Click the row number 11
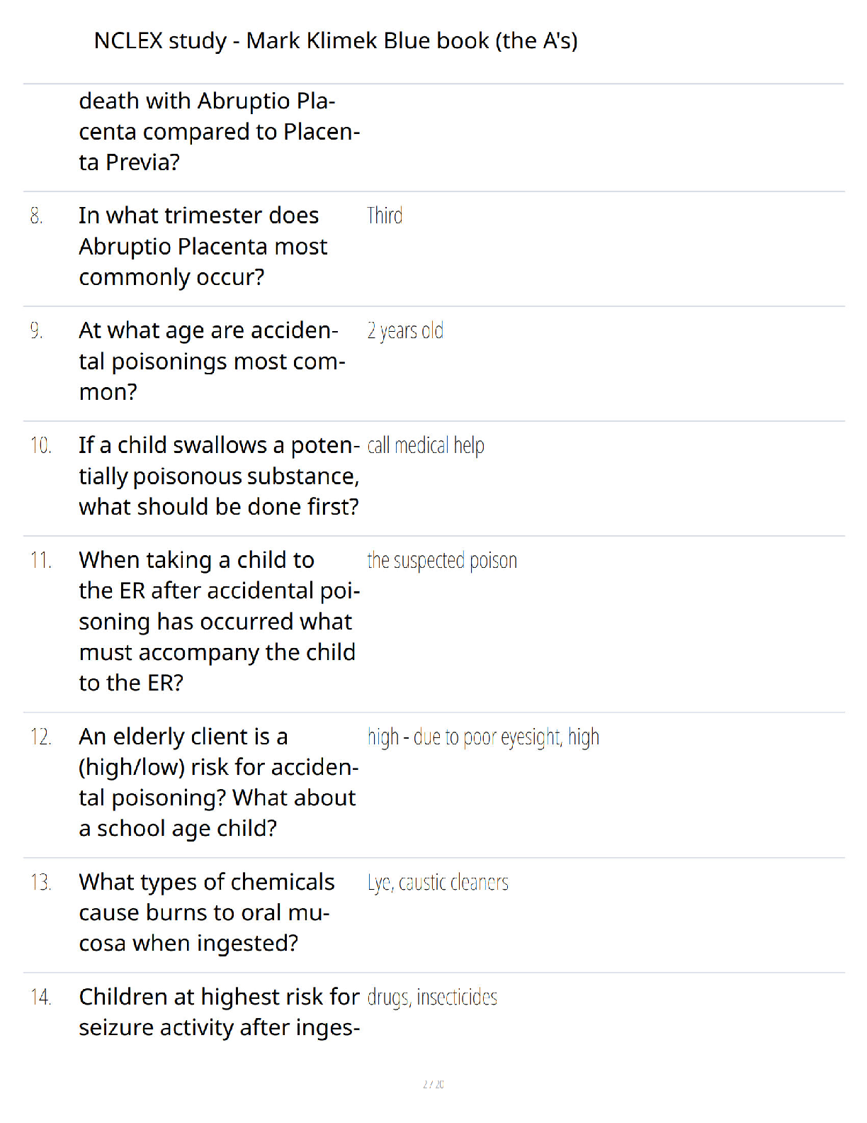Image resolution: width=867 pixels, height=1123 pixels. point(40,560)
